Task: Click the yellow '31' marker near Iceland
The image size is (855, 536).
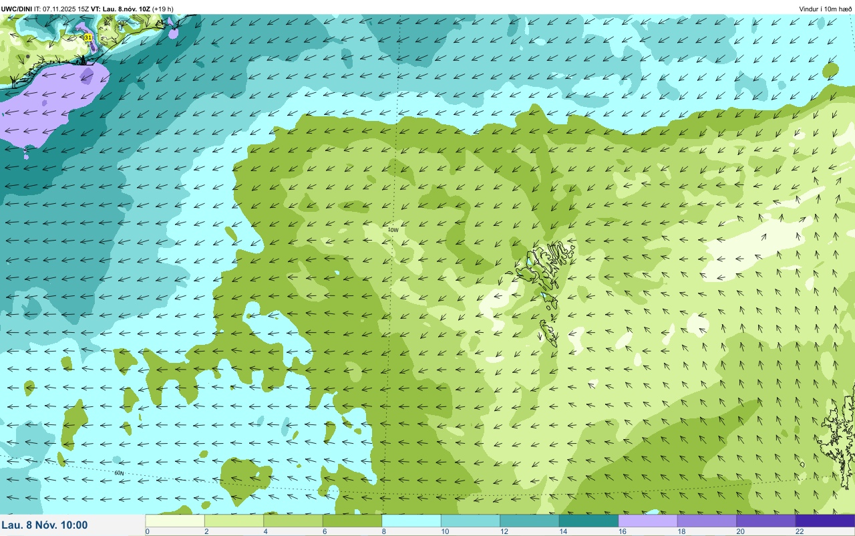Action: pyautogui.click(x=88, y=37)
